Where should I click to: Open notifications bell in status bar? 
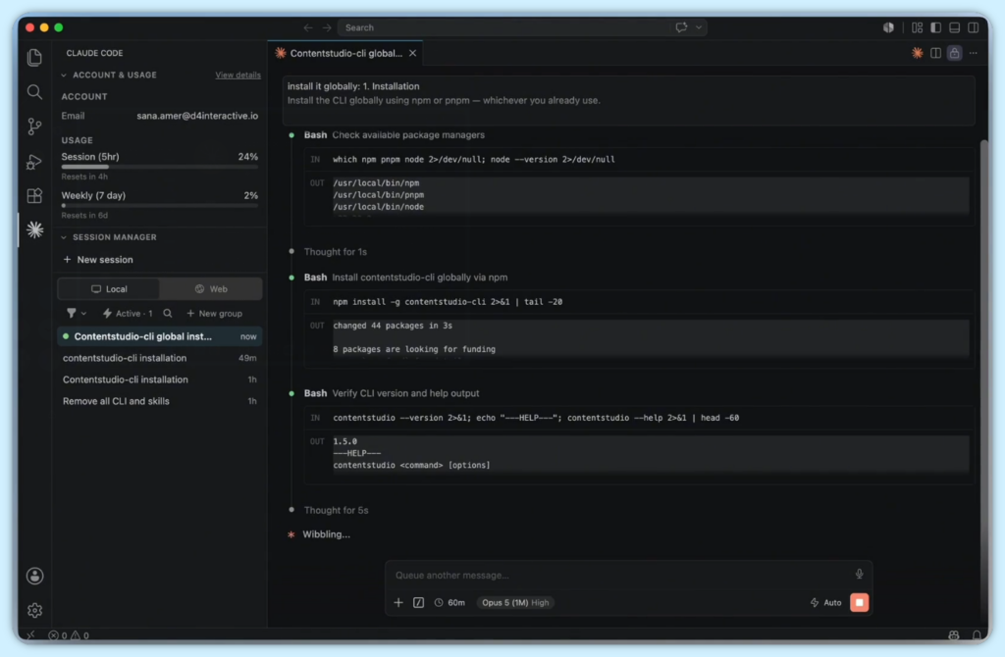pyautogui.click(x=977, y=635)
